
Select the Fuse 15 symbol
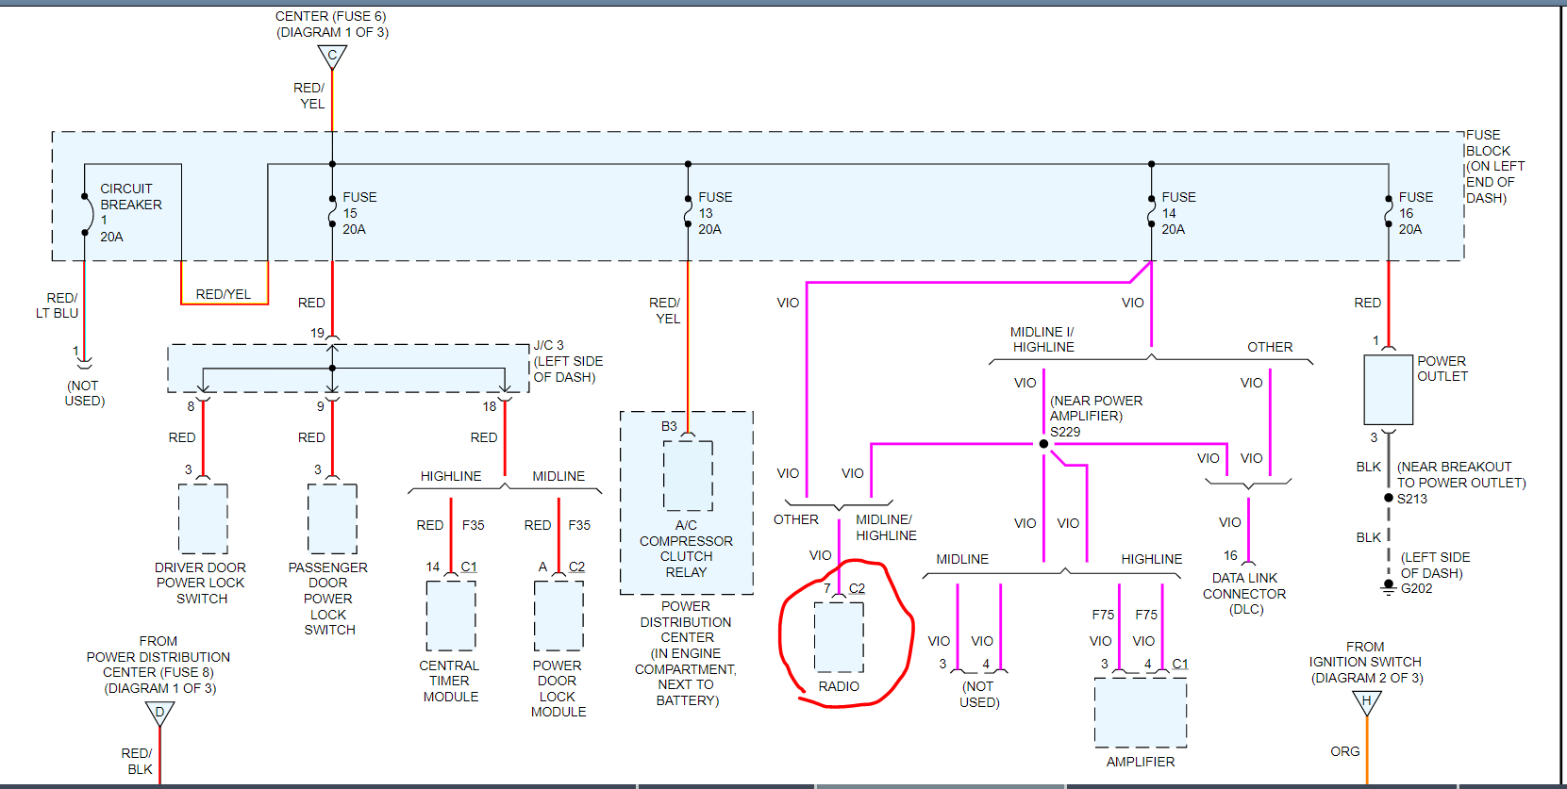pos(332,212)
